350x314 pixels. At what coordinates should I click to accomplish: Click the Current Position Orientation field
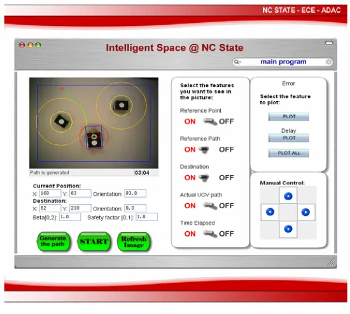(136, 193)
